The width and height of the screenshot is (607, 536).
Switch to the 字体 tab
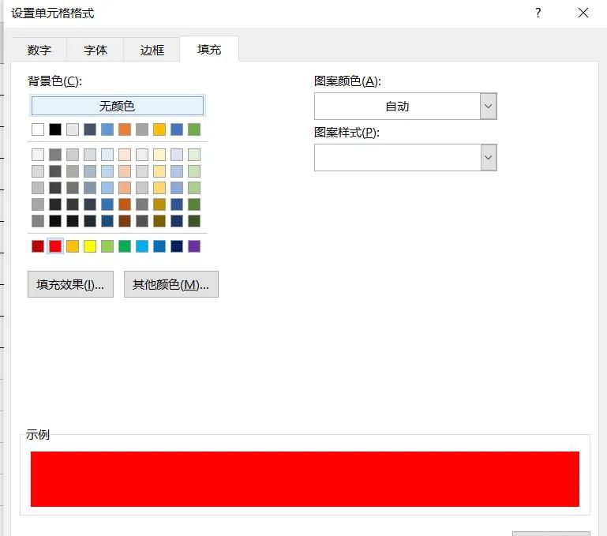(96, 50)
